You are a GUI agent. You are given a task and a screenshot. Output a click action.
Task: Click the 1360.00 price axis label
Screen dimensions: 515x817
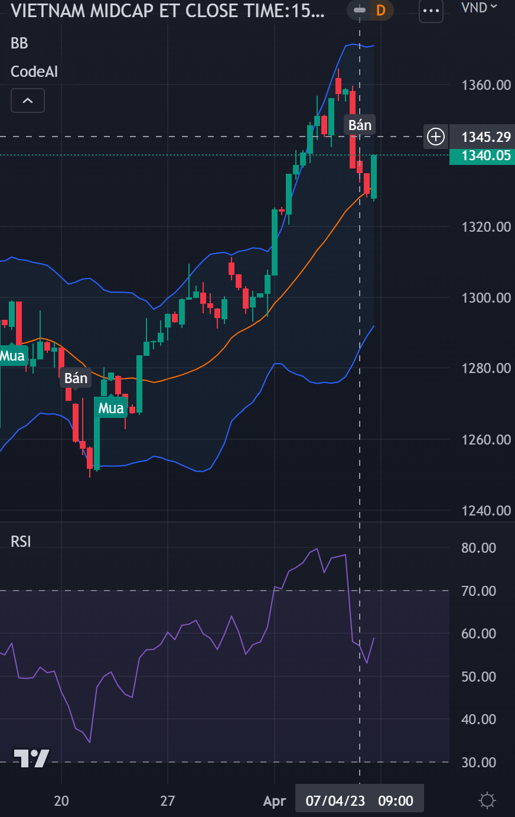[486, 85]
